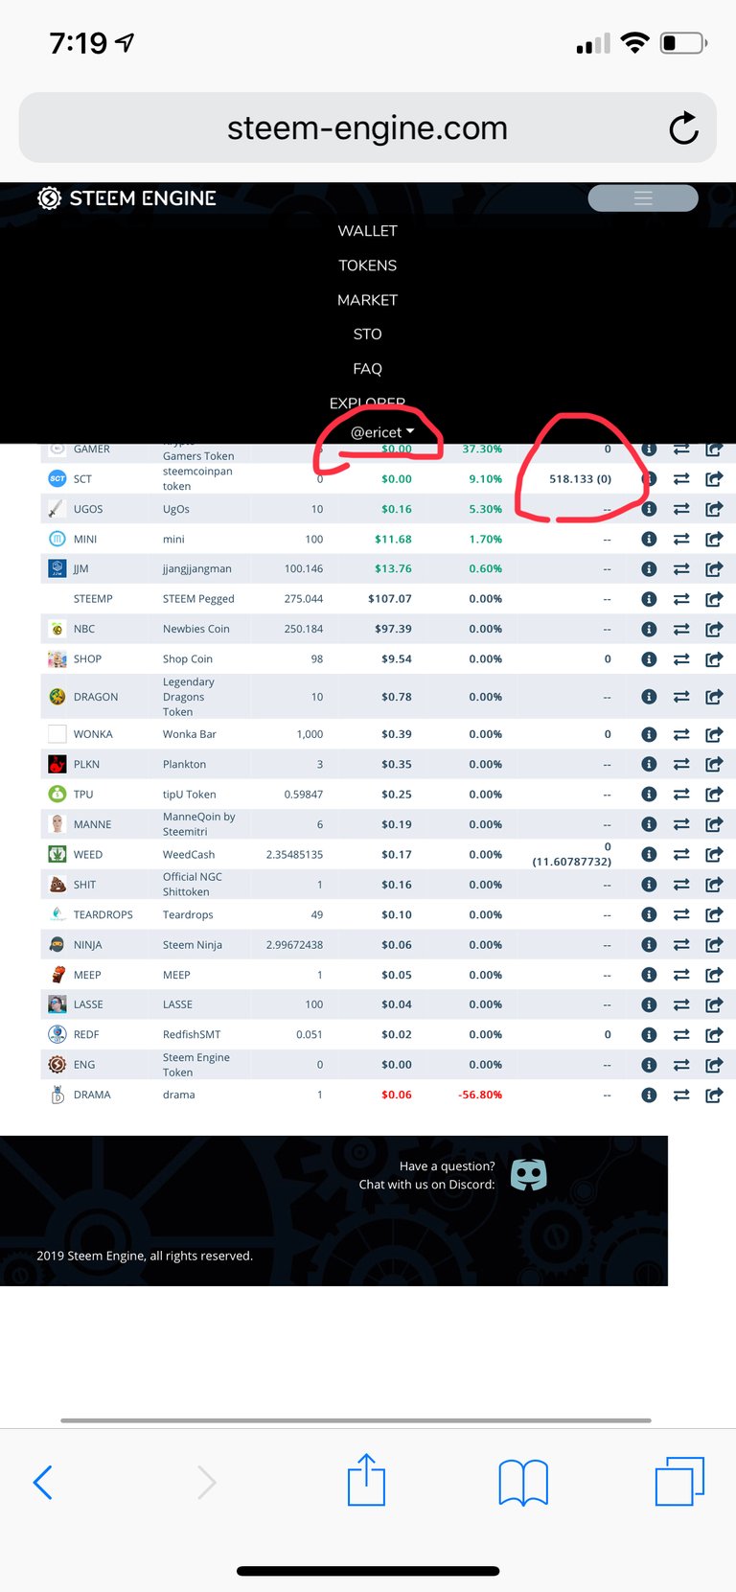Go back in Safari
Screen dimensions: 736x1592
click(x=42, y=1482)
